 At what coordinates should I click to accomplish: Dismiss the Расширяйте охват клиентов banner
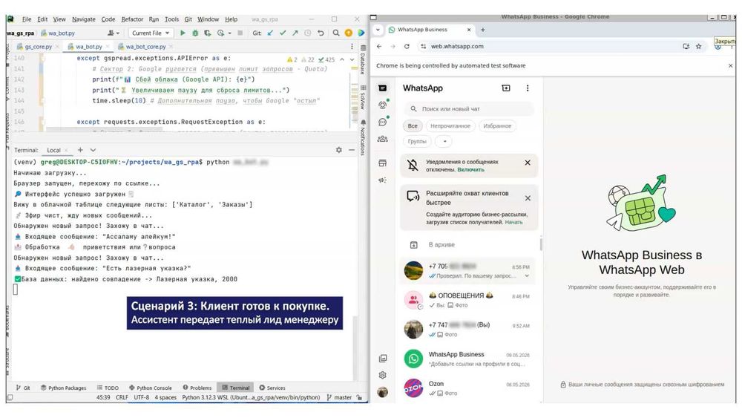[x=528, y=198]
